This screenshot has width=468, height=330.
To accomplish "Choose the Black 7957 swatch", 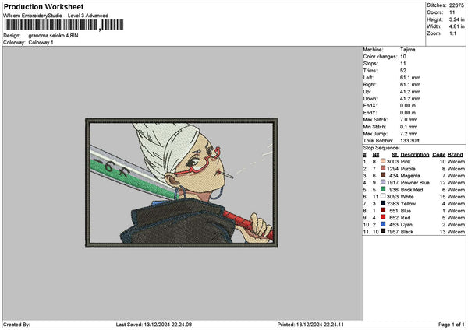I will (383, 231).
